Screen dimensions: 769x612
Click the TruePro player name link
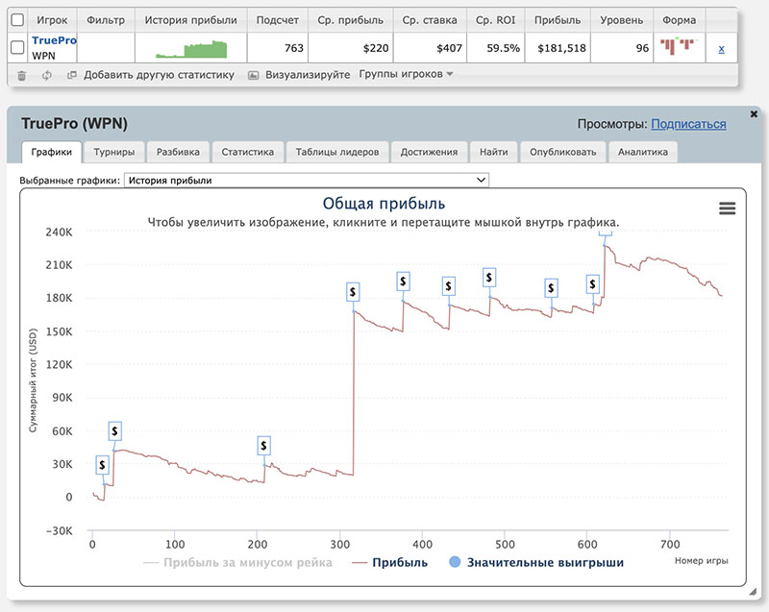click(x=54, y=40)
